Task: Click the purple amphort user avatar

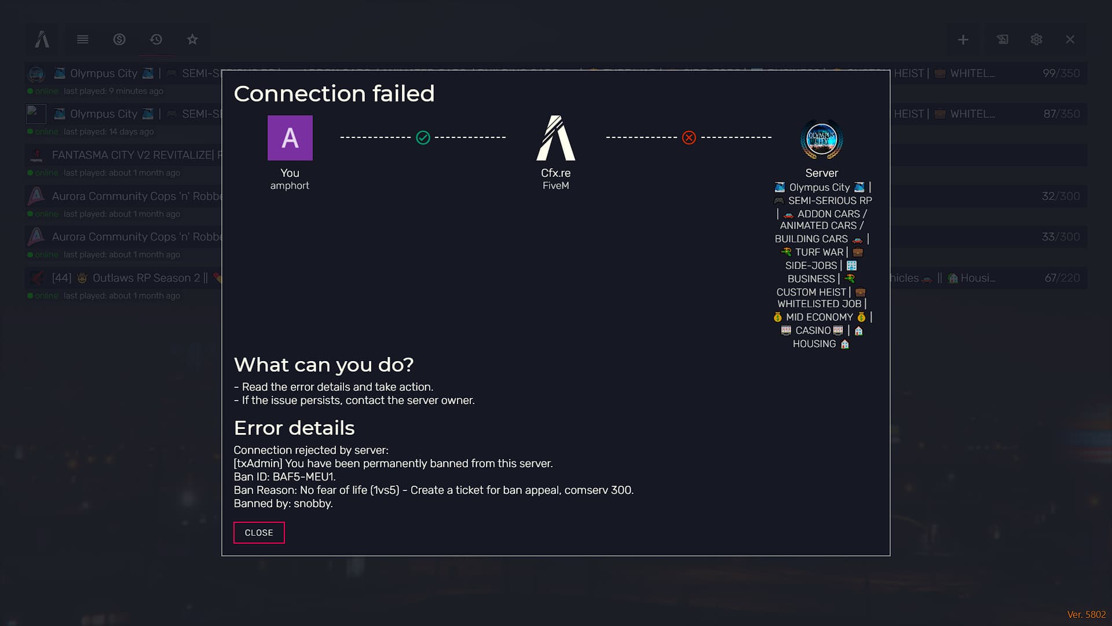Action: click(290, 138)
